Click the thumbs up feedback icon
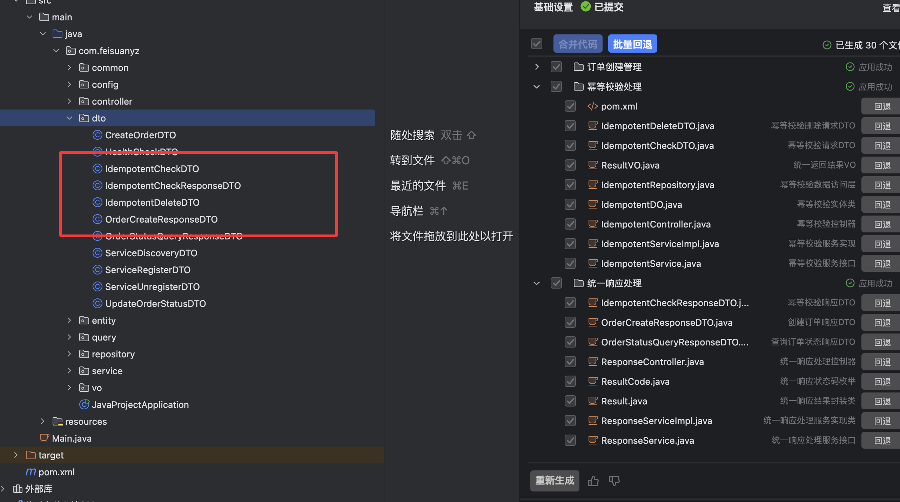 [x=593, y=481]
